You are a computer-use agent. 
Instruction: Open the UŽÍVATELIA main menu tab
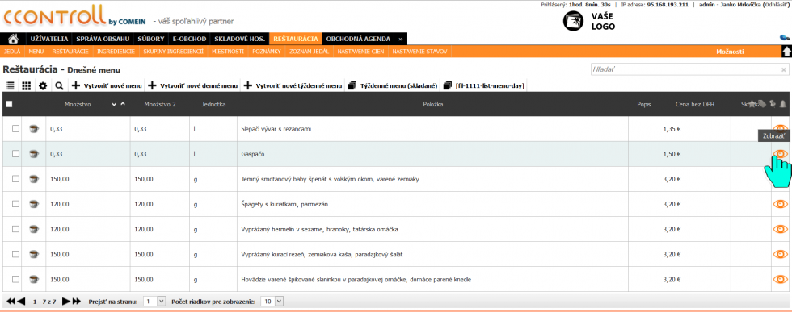click(x=49, y=39)
